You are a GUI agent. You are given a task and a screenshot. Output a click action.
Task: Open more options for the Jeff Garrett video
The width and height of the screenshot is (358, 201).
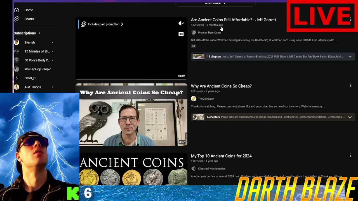351,19
